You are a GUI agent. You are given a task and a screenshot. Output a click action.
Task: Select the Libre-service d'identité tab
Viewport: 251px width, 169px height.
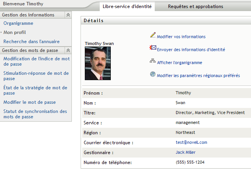coord(127,6)
